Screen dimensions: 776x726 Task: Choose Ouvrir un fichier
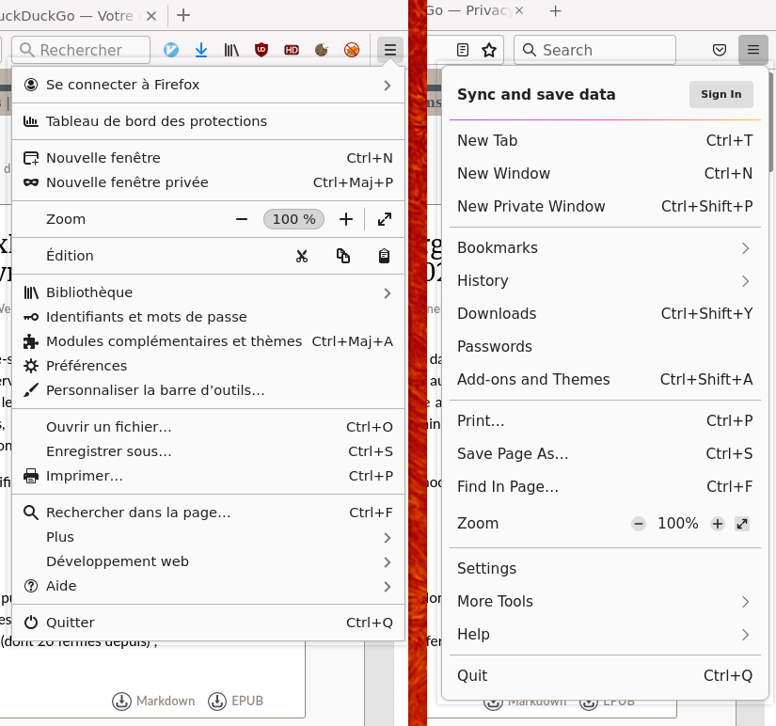point(209,427)
